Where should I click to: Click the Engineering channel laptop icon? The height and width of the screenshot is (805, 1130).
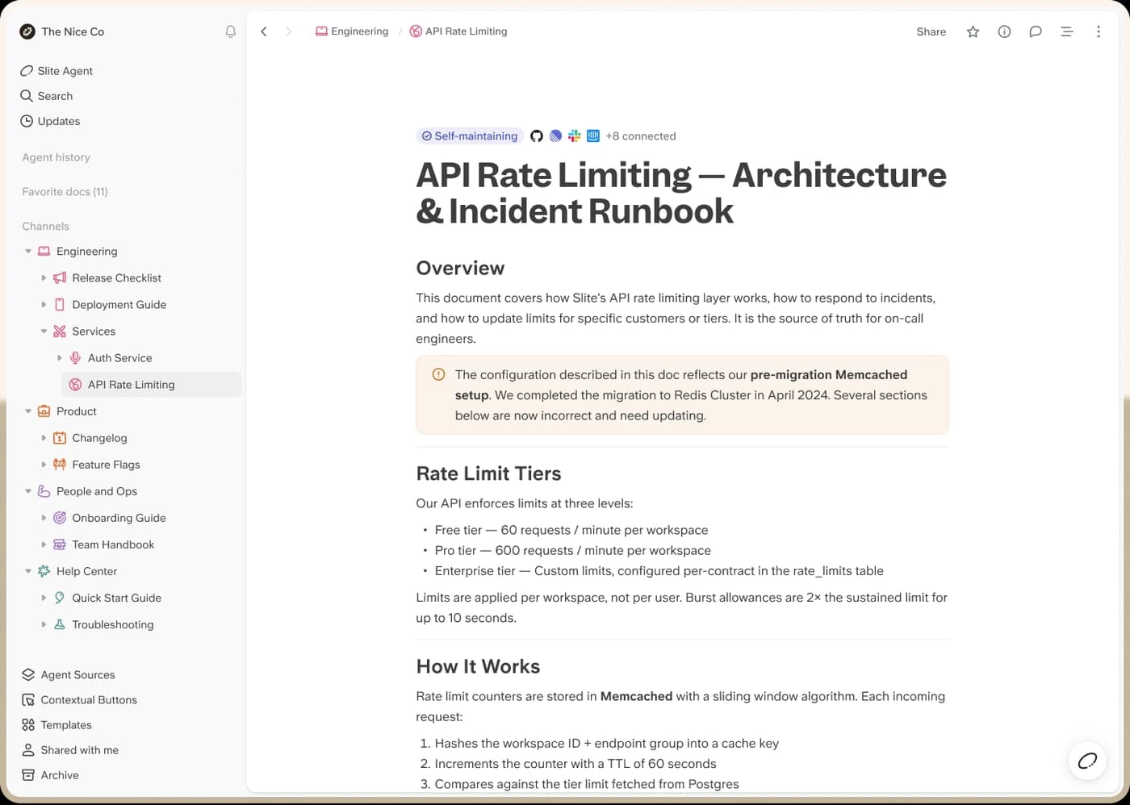pyautogui.click(x=44, y=251)
